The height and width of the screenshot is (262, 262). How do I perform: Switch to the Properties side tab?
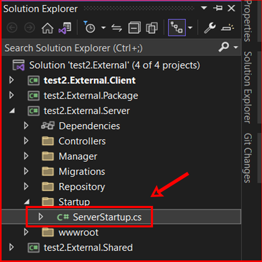(x=248, y=21)
